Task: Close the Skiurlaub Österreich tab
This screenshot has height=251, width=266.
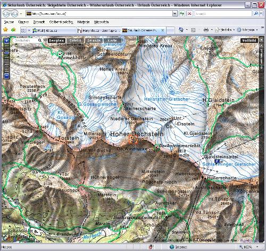Action: [162, 30]
